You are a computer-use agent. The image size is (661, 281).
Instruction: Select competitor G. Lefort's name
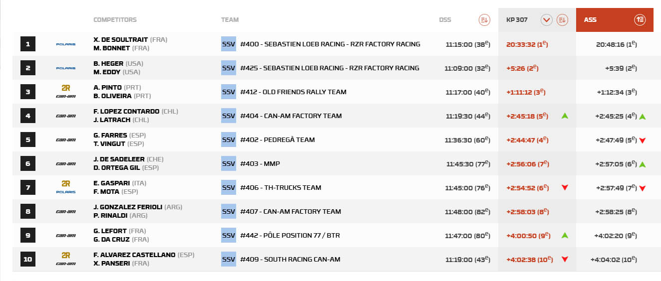click(x=110, y=231)
